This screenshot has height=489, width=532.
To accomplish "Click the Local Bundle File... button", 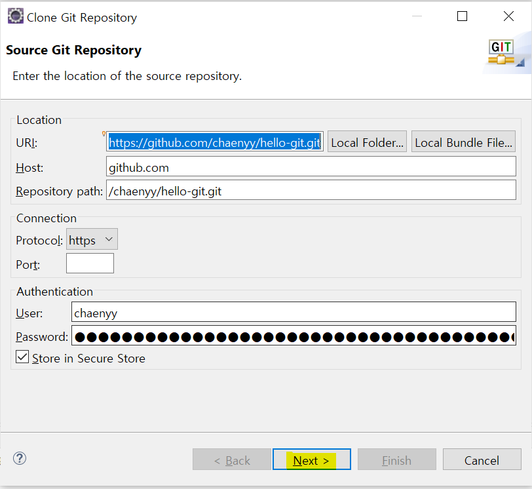I will 463,142.
